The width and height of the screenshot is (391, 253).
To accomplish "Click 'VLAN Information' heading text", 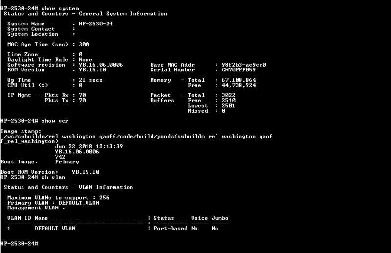I will coord(106,187).
